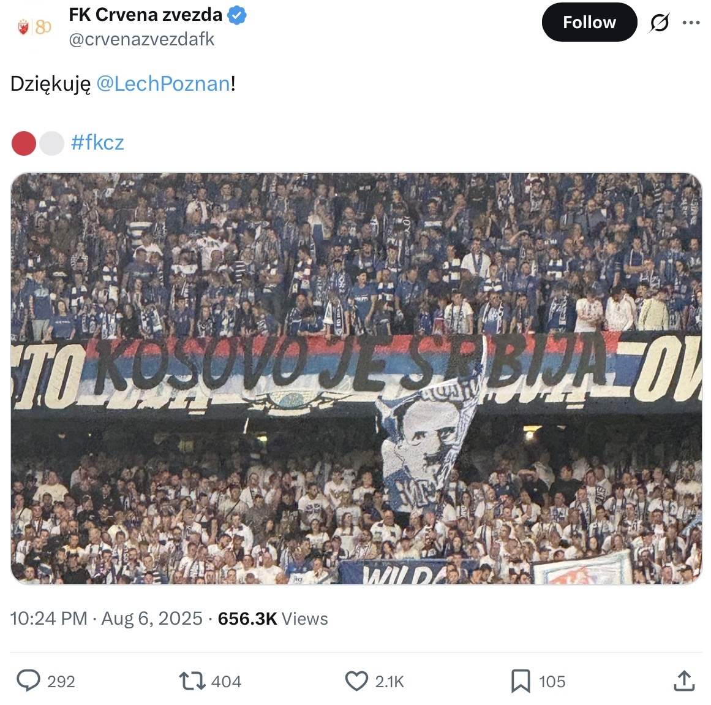
Task: Open the share icon at bottom right
Action: (683, 680)
